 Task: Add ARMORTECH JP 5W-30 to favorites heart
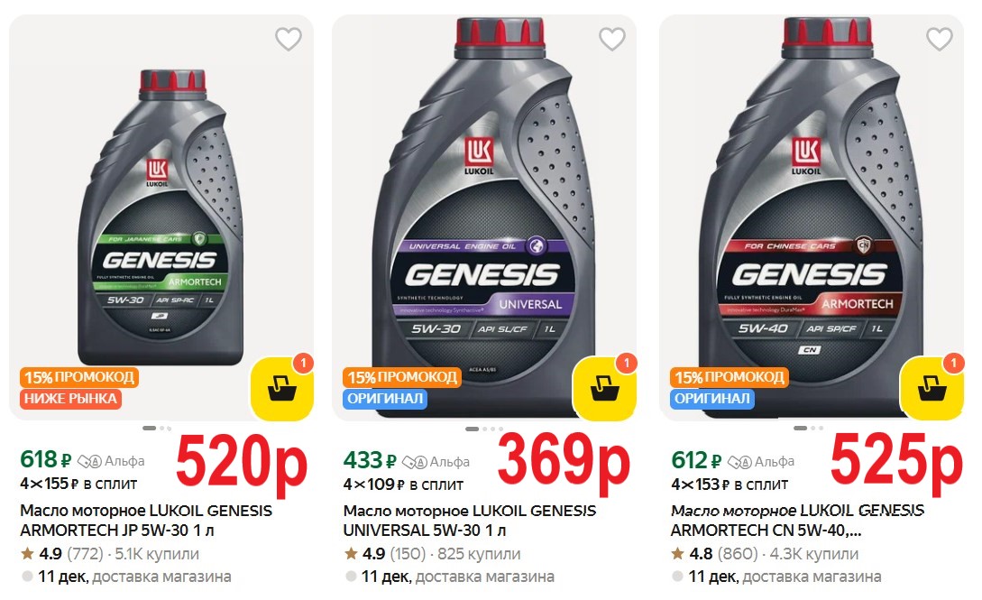pyautogui.click(x=289, y=40)
